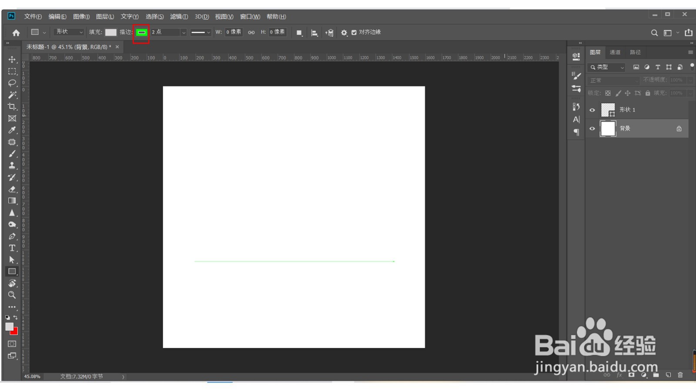Open the Paragraph panel icon
Screen dimensions: 696x391
coord(576,132)
